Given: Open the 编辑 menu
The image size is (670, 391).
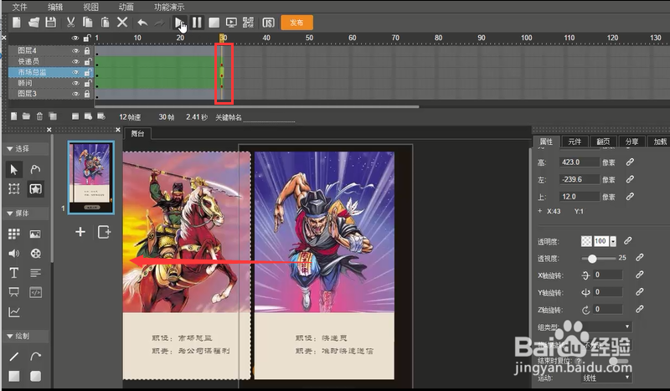Looking at the screenshot, I should pos(55,7).
